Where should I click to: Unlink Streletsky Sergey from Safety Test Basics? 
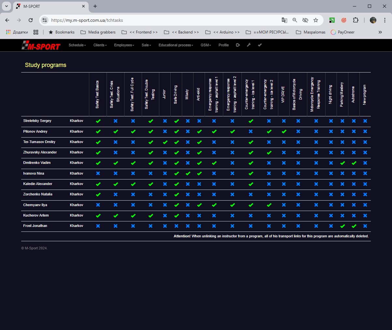pos(98,121)
